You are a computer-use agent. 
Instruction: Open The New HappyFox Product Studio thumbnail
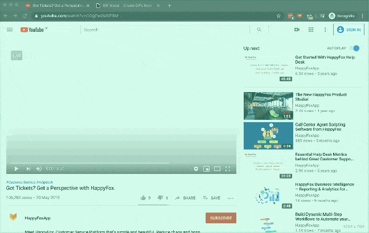click(x=268, y=106)
